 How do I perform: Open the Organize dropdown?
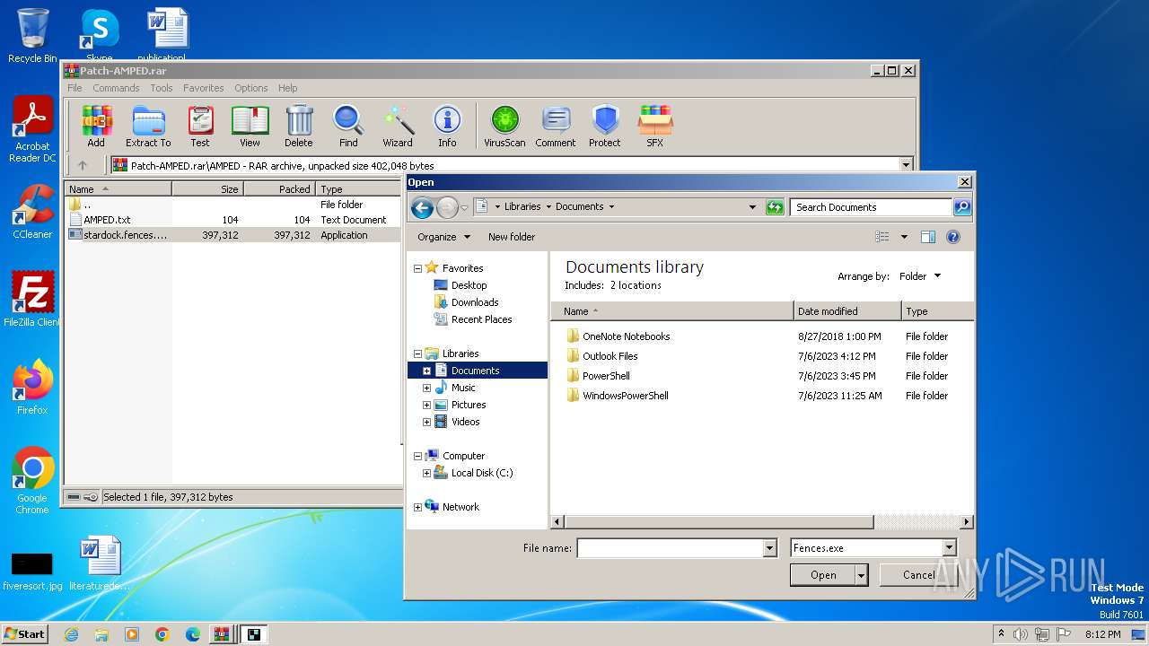point(443,237)
